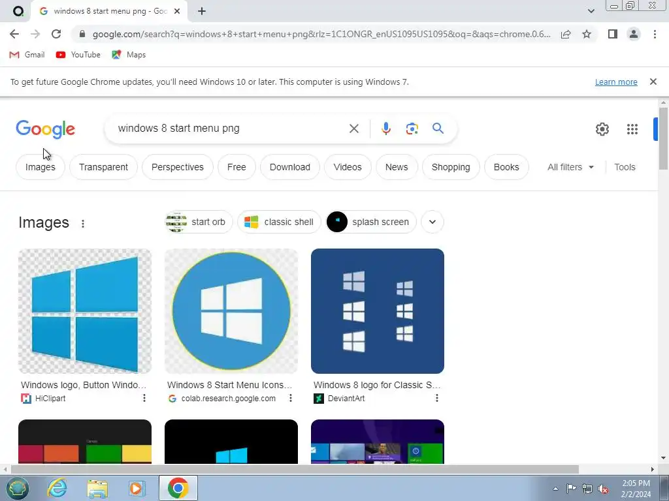
Task: Open the round Windows 8 Start icon thumbnail
Action: pos(231,311)
